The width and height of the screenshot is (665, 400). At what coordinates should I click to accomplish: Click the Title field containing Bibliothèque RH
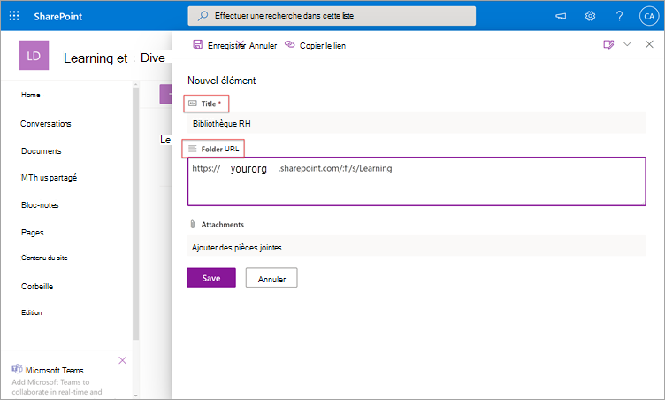417,124
